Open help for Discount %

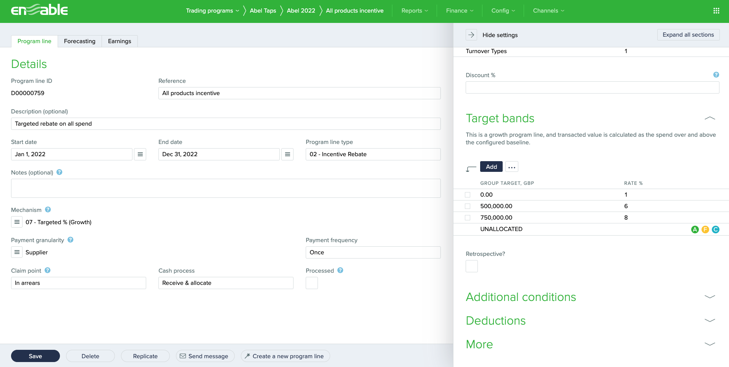[716, 75]
